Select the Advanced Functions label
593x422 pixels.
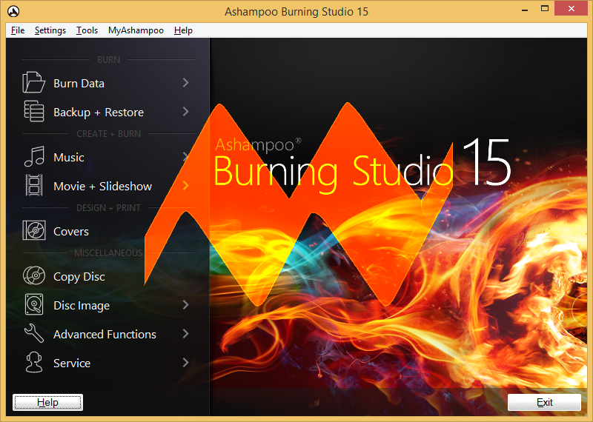click(x=105, y=335)
